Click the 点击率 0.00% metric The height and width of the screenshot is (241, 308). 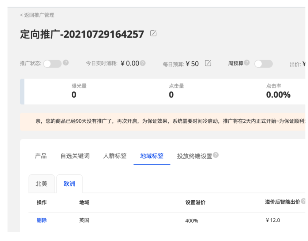click(278, 91)
